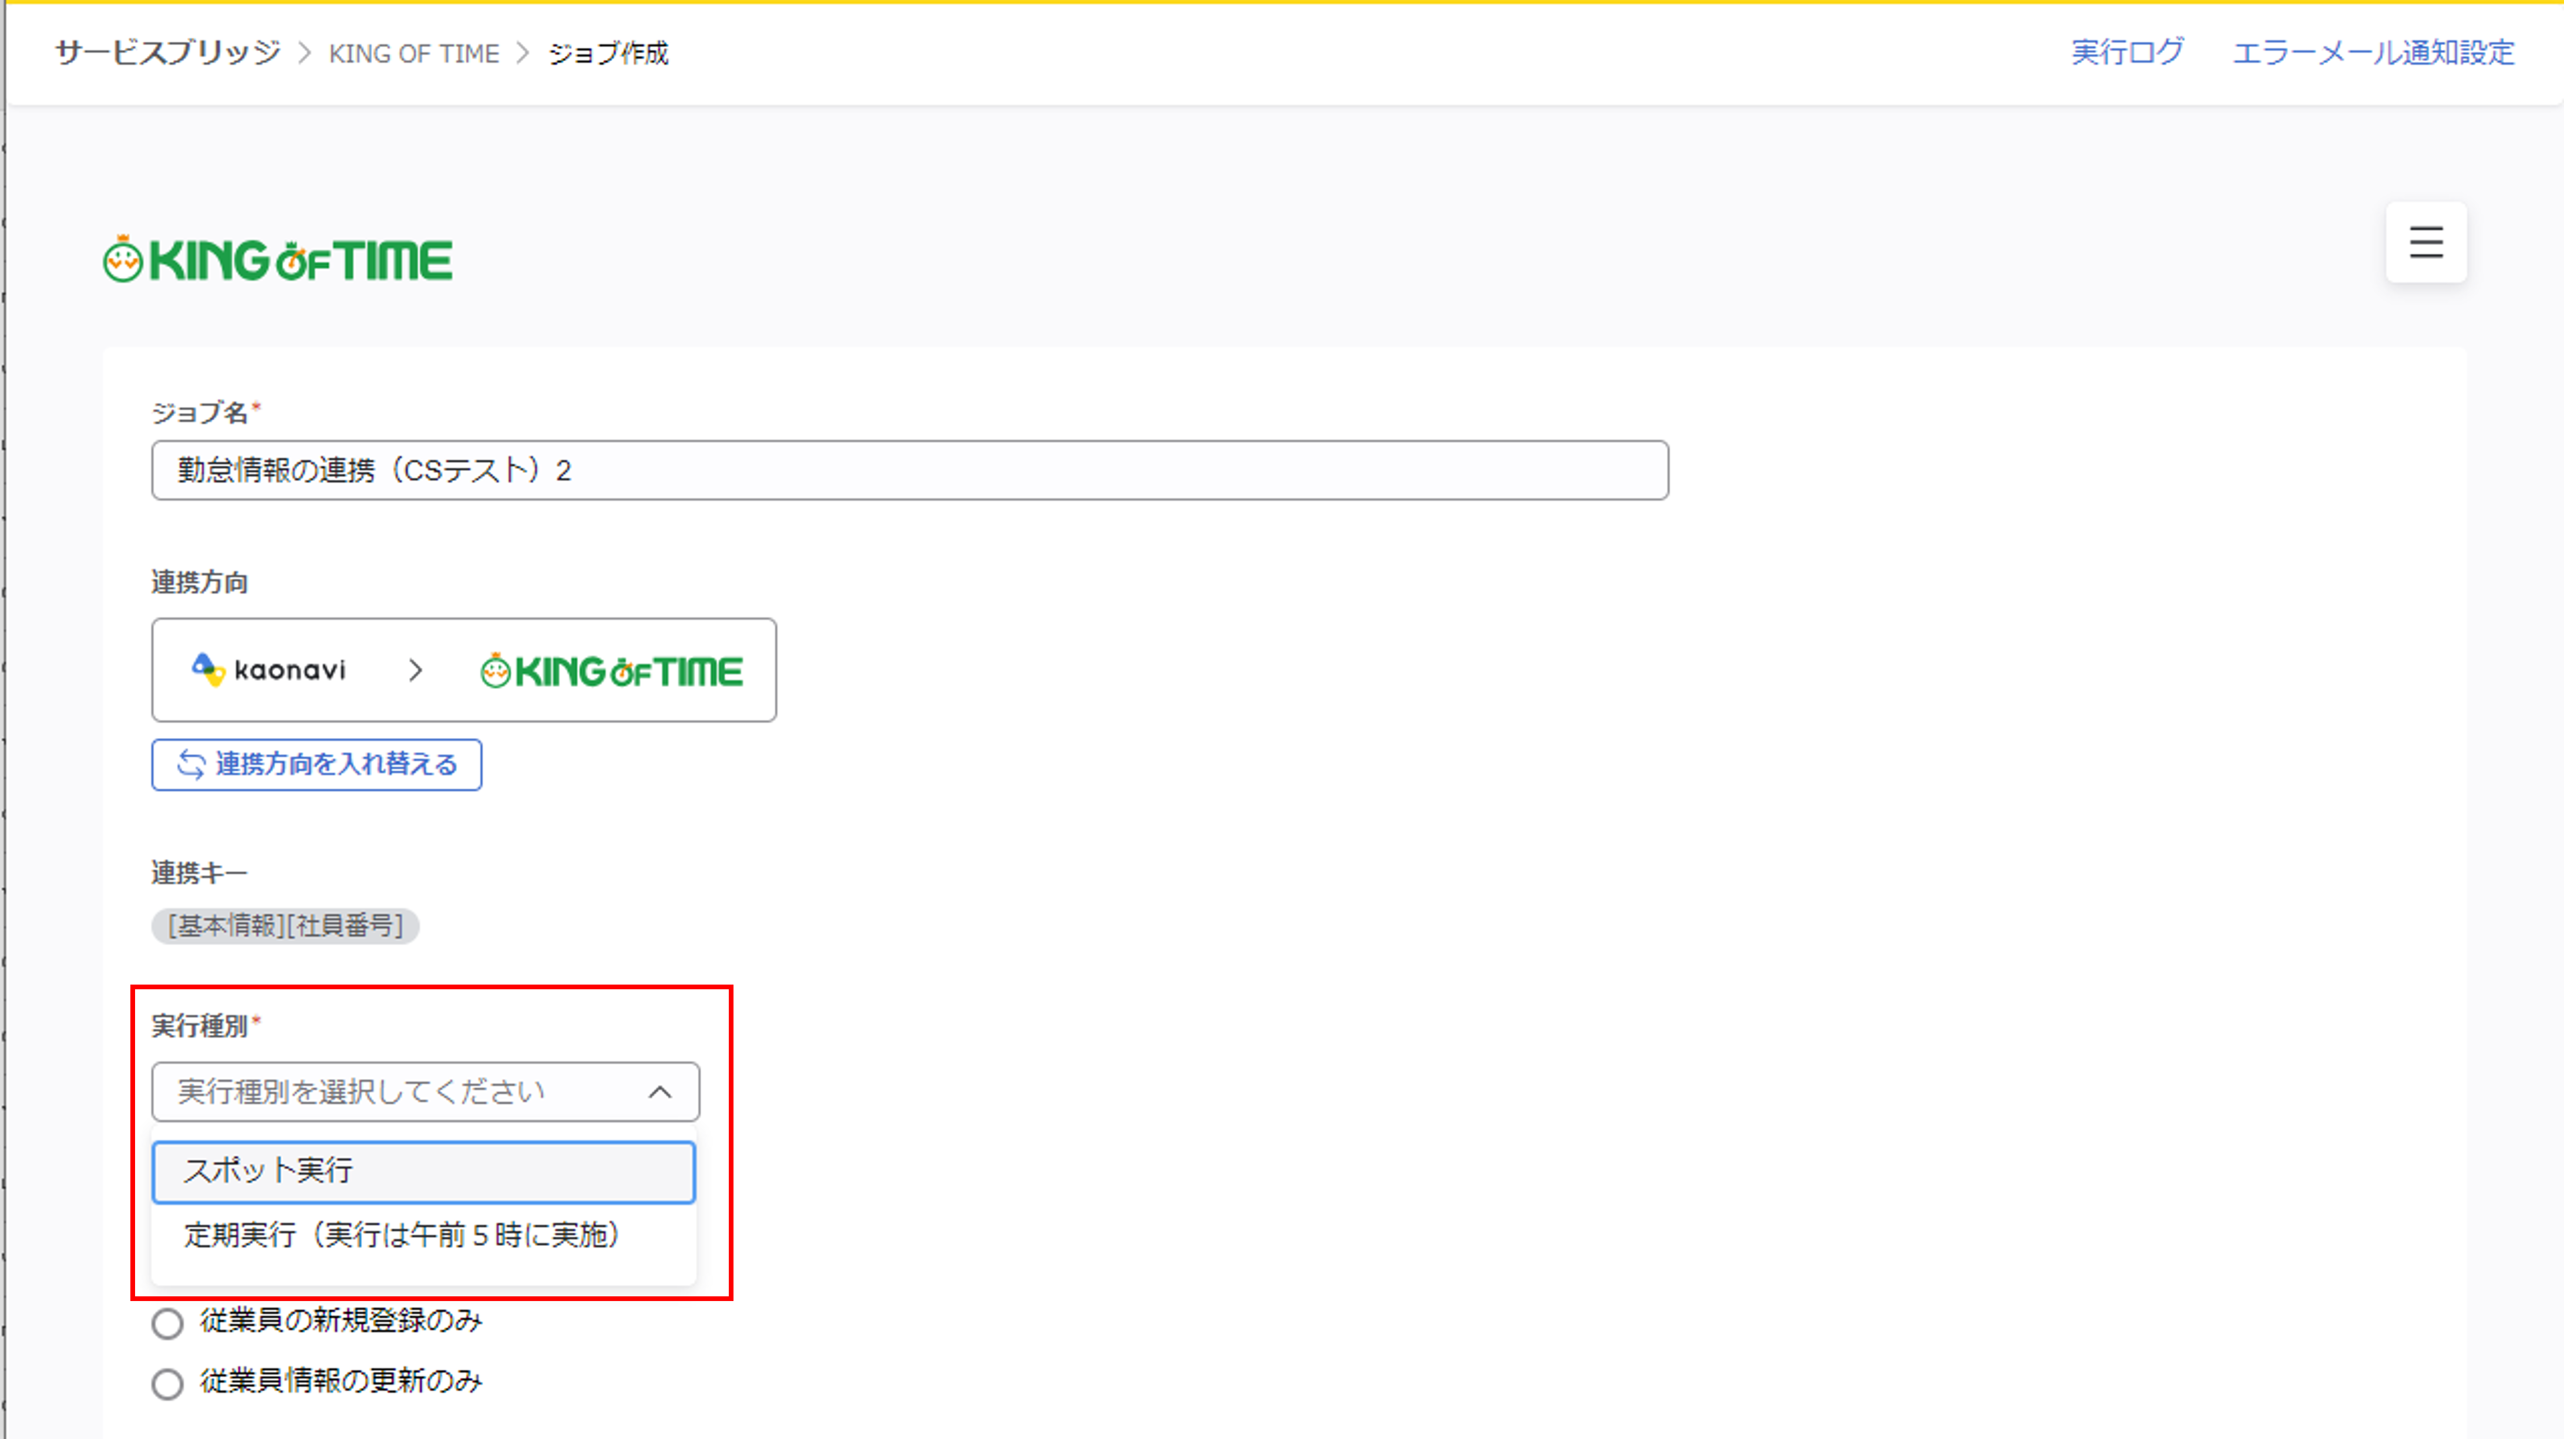2564x1439 pixels.
Task: Click the first chevron in the breadcrumb
Action: 305,54
